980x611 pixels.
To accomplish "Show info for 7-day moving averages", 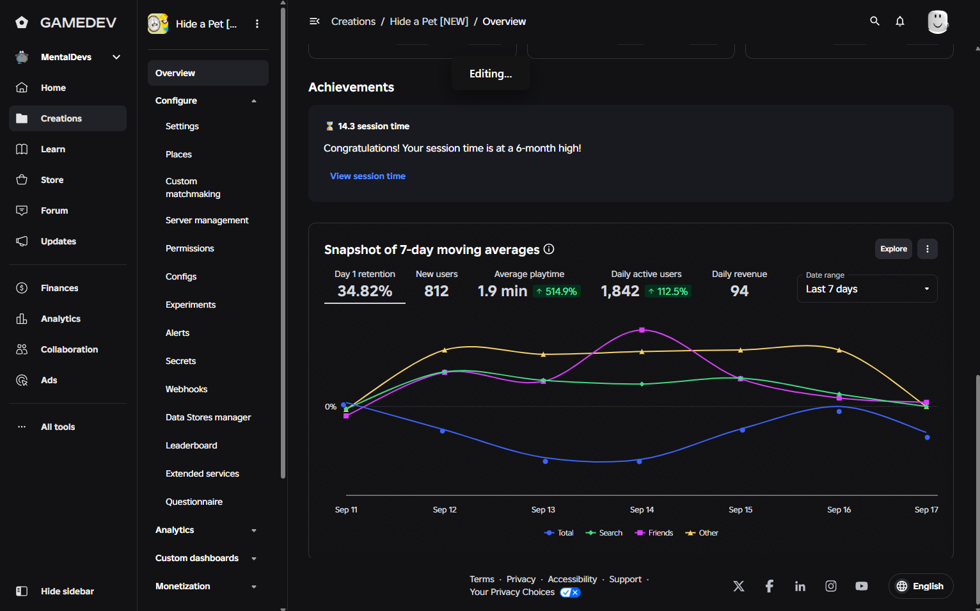I will (549, 249).
